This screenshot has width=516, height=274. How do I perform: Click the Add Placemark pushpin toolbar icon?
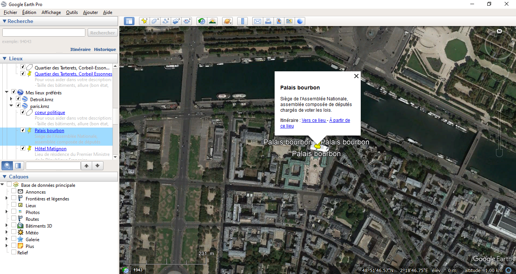tap(144, 21)
